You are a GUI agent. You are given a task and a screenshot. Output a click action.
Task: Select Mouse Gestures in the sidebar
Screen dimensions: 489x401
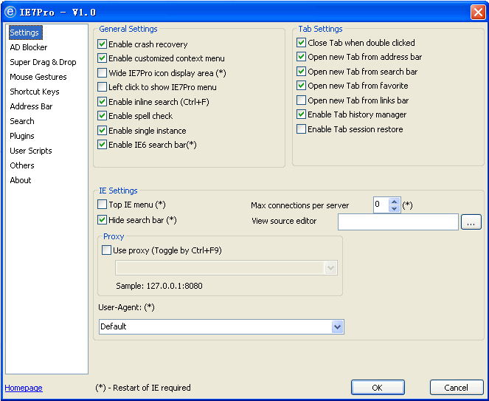click(38, 77)
